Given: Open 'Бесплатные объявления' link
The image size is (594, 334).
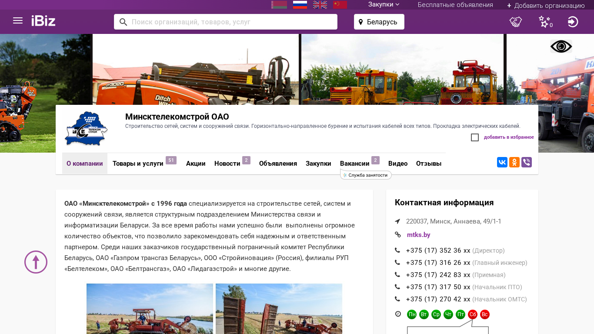Looking at the screenshot, I should (x=455, y=5).
